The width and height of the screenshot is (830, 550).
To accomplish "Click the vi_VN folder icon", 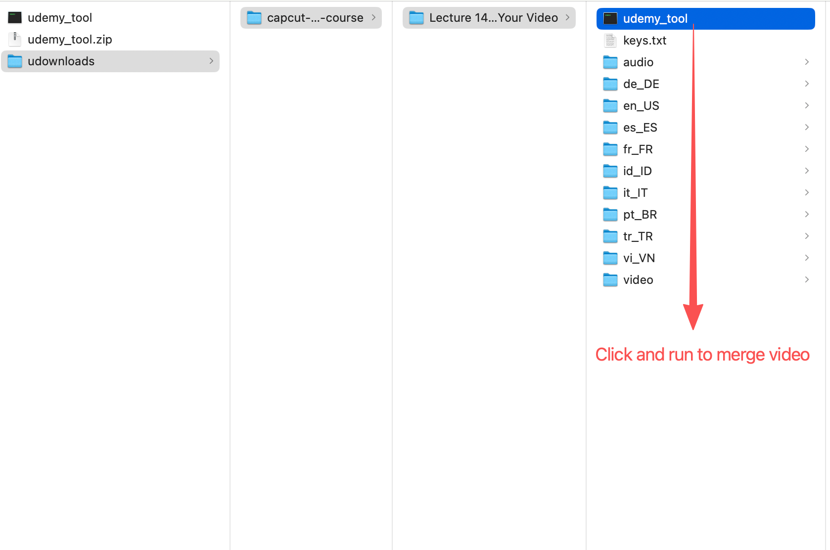I will (610, 258).
